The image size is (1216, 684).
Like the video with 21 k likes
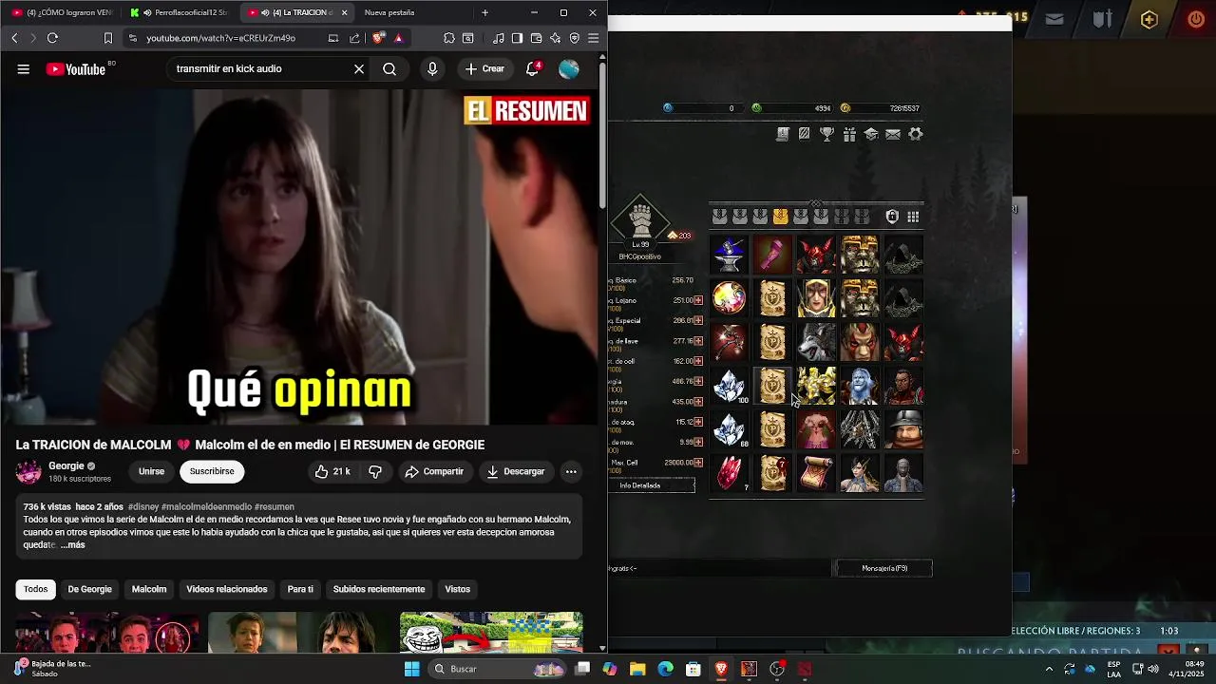coord(332,471)
